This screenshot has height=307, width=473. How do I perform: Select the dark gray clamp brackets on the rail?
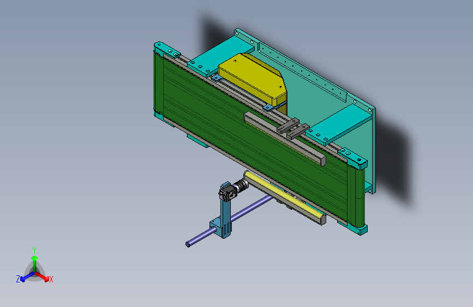pyautogui.click(x=293, y=128)
